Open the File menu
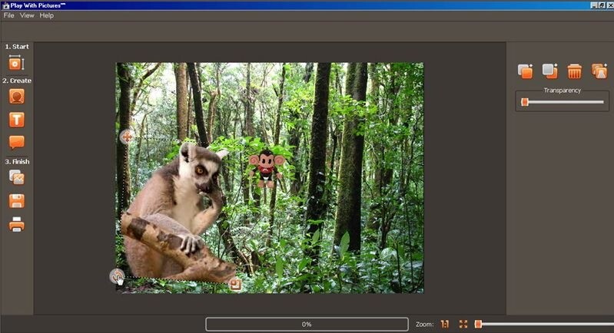Image resolution: width=614 pixels, height=333 pixels. tap(8, 15)
